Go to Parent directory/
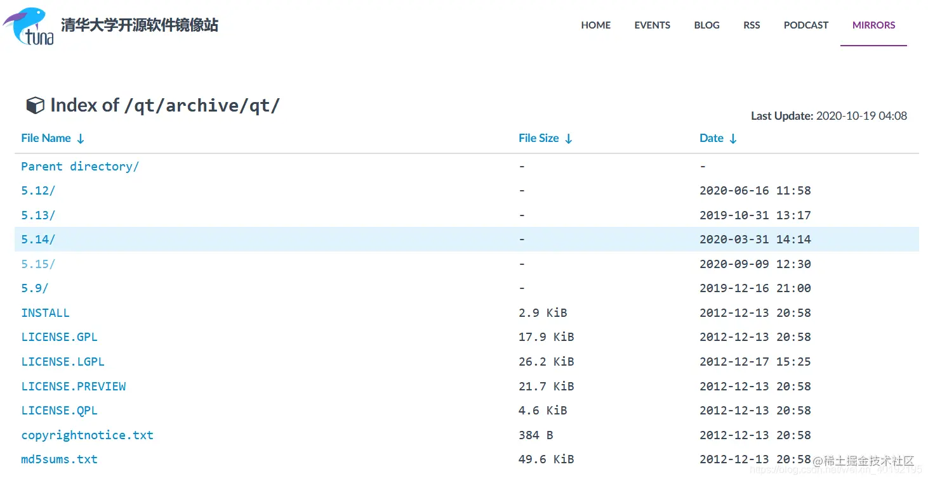The width and height of the screenshot is (928, 481). click(80, 167)
